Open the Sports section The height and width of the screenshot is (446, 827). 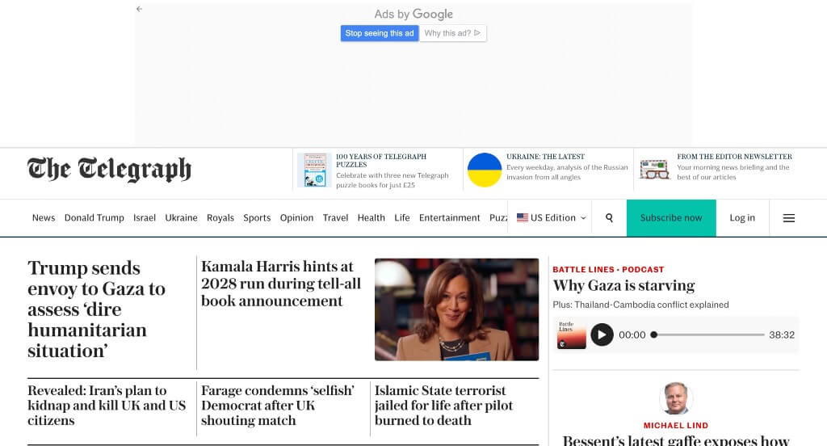pyautogui.click(x=257, y=217)
